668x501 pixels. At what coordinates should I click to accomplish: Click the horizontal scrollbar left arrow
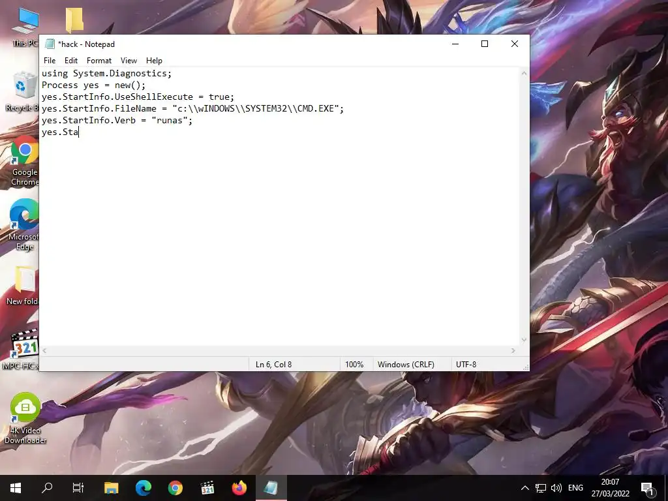45,350
